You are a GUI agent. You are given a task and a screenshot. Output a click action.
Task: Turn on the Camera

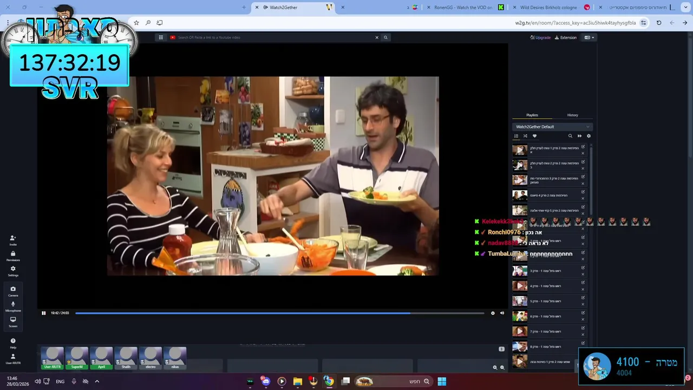click(x=13, y=291)
